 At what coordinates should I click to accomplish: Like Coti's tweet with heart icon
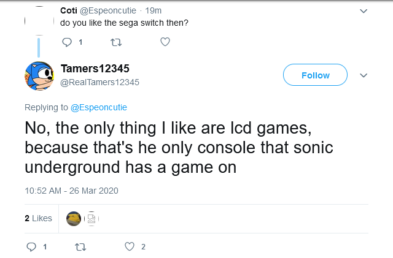[165, 42]
